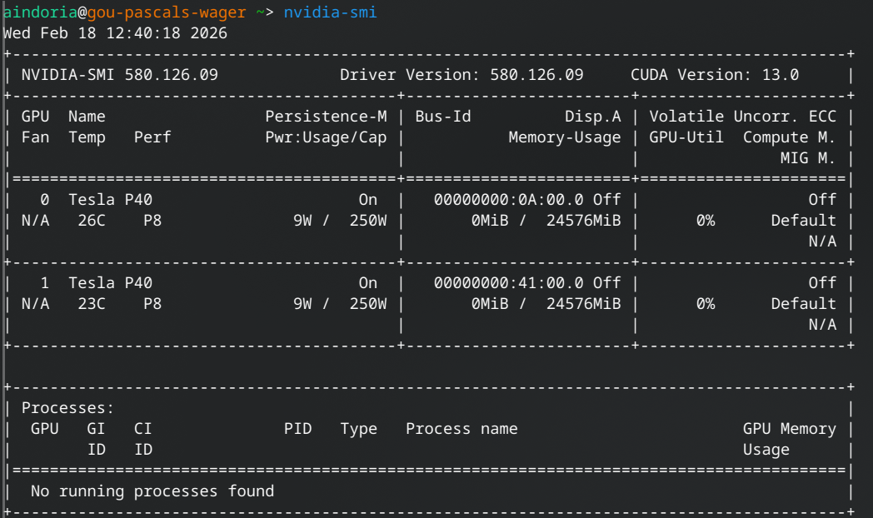
Task: Select the Persistence-M column header
Action: point(326,117)
